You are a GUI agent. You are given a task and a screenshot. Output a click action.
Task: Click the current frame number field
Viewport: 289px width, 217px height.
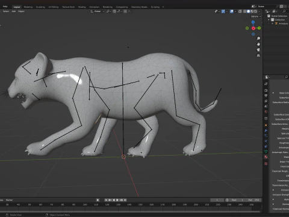217,200
